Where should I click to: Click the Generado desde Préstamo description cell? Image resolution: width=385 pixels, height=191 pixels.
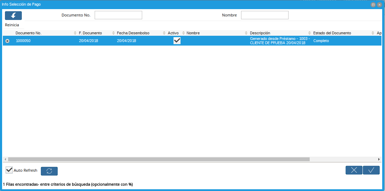(x=280, y=41)
